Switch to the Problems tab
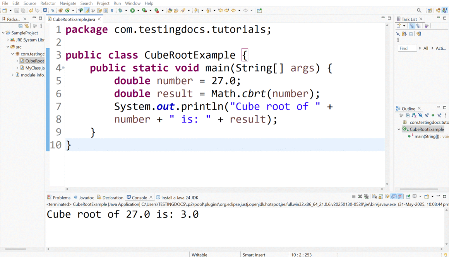The image size is (449, 257). tap(59, 197)
